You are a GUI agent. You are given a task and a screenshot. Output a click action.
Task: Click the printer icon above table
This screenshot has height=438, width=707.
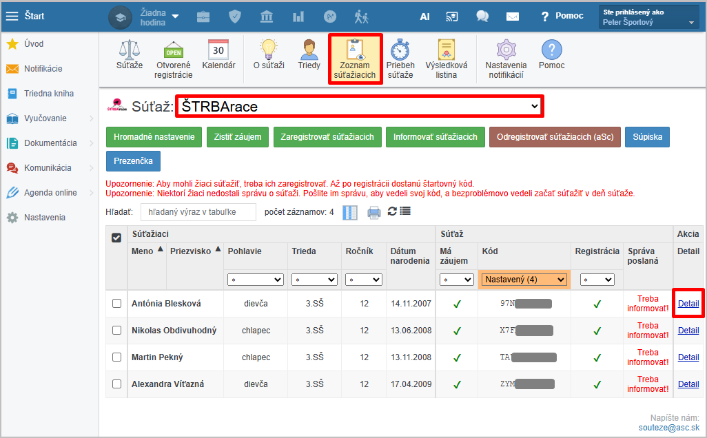(x=373, y=212)
